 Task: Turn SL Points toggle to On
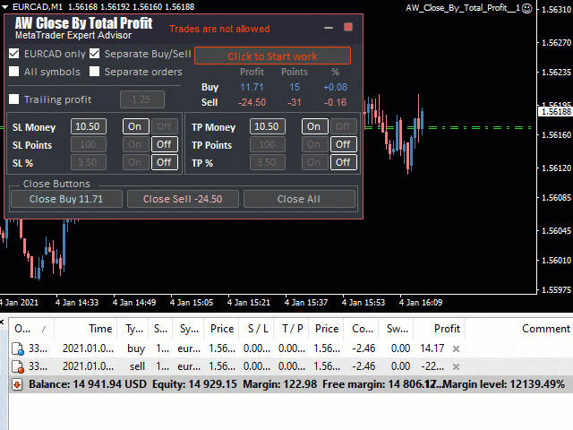pyautogui.click(x=135, y=144)
